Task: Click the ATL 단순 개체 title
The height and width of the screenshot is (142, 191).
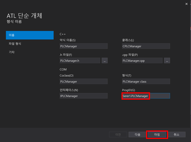Action: point(24,16)
